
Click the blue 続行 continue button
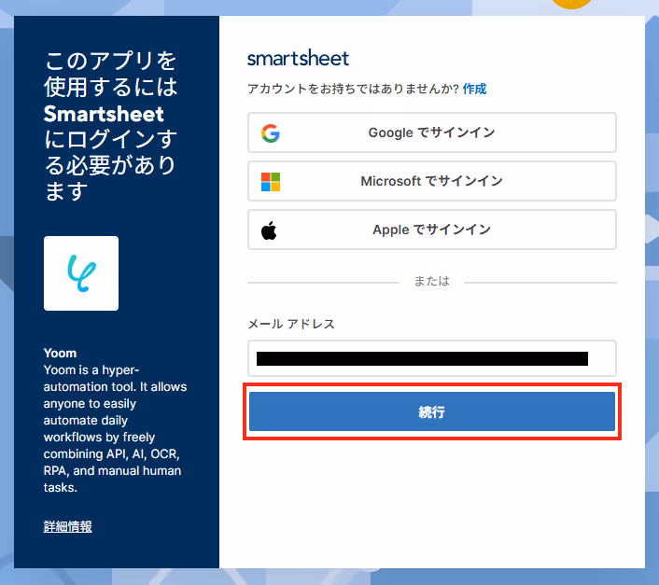[x=432, y=411]
